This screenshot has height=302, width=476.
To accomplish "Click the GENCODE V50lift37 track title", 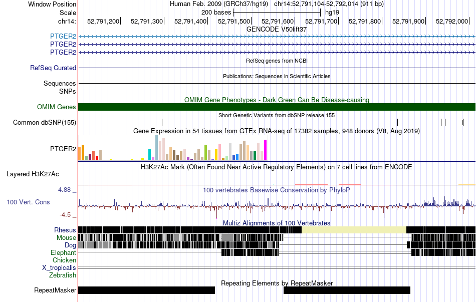I will click(277, 30).
